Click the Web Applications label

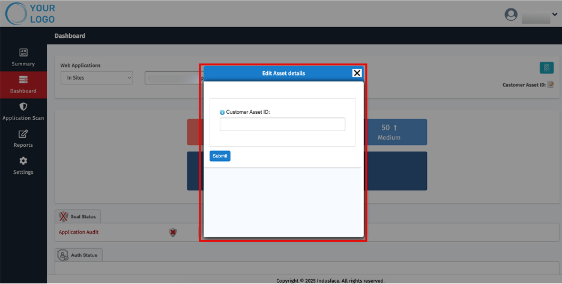[80, 65]
